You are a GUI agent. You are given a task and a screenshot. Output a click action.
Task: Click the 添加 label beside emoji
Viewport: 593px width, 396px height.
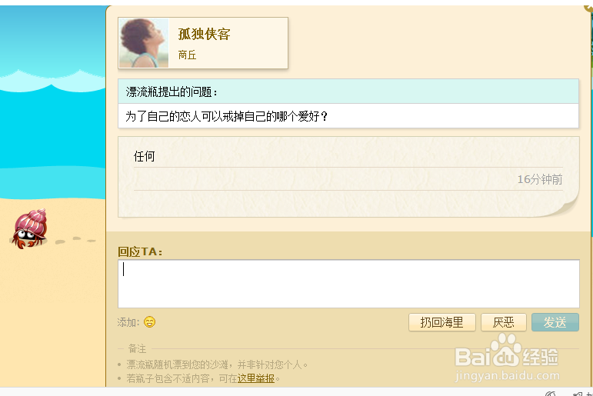128,322
